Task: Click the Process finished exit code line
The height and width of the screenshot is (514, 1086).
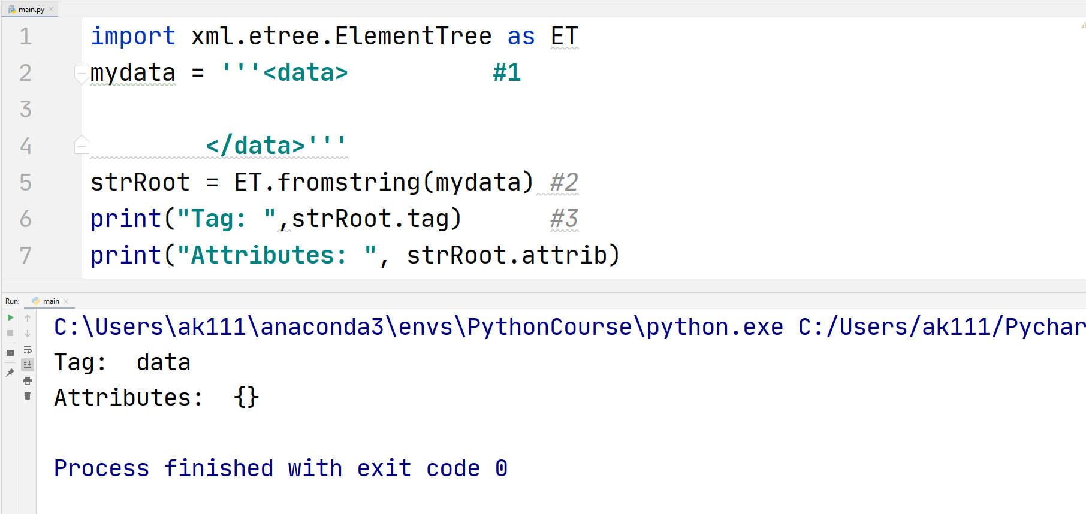Action: pyautogui.click(x=279, y=468)
